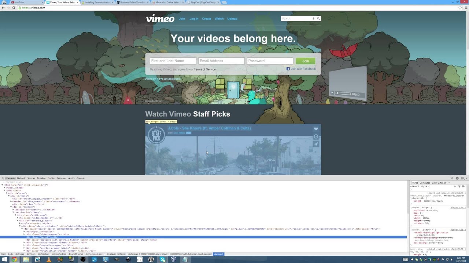
Task: Open File Explorer from the taskbar
Action: coord(26,259)
